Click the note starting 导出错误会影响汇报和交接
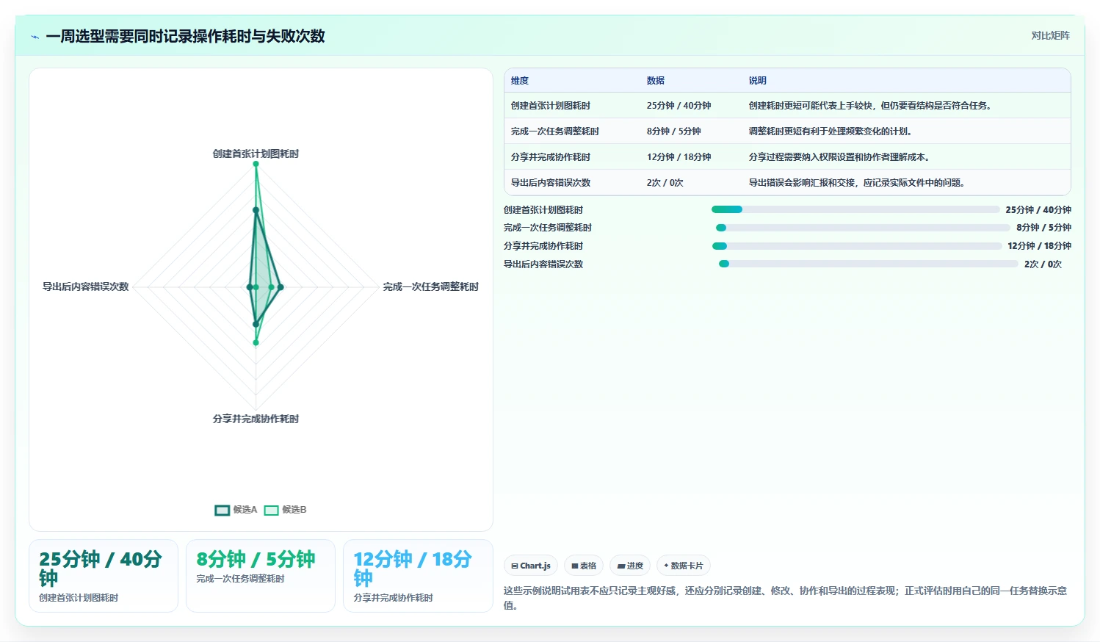The image size is (1100, 642). click(858, 183)
